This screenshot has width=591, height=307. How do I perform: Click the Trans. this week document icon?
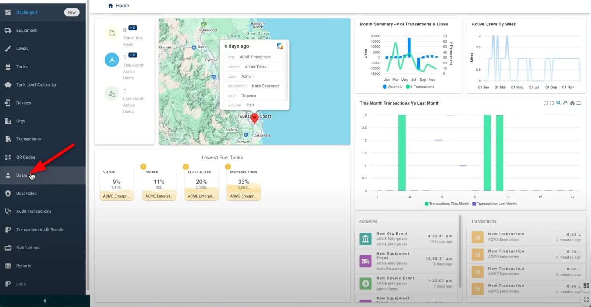tap(112, 33)
